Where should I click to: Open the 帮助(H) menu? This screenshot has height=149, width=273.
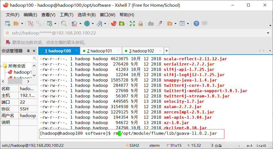pos(127,15)
